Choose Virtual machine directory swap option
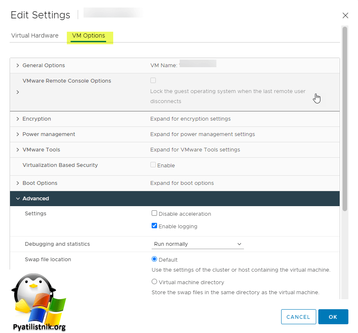The height and width of the screenshot is (333, 358). [x=155, y=282]
